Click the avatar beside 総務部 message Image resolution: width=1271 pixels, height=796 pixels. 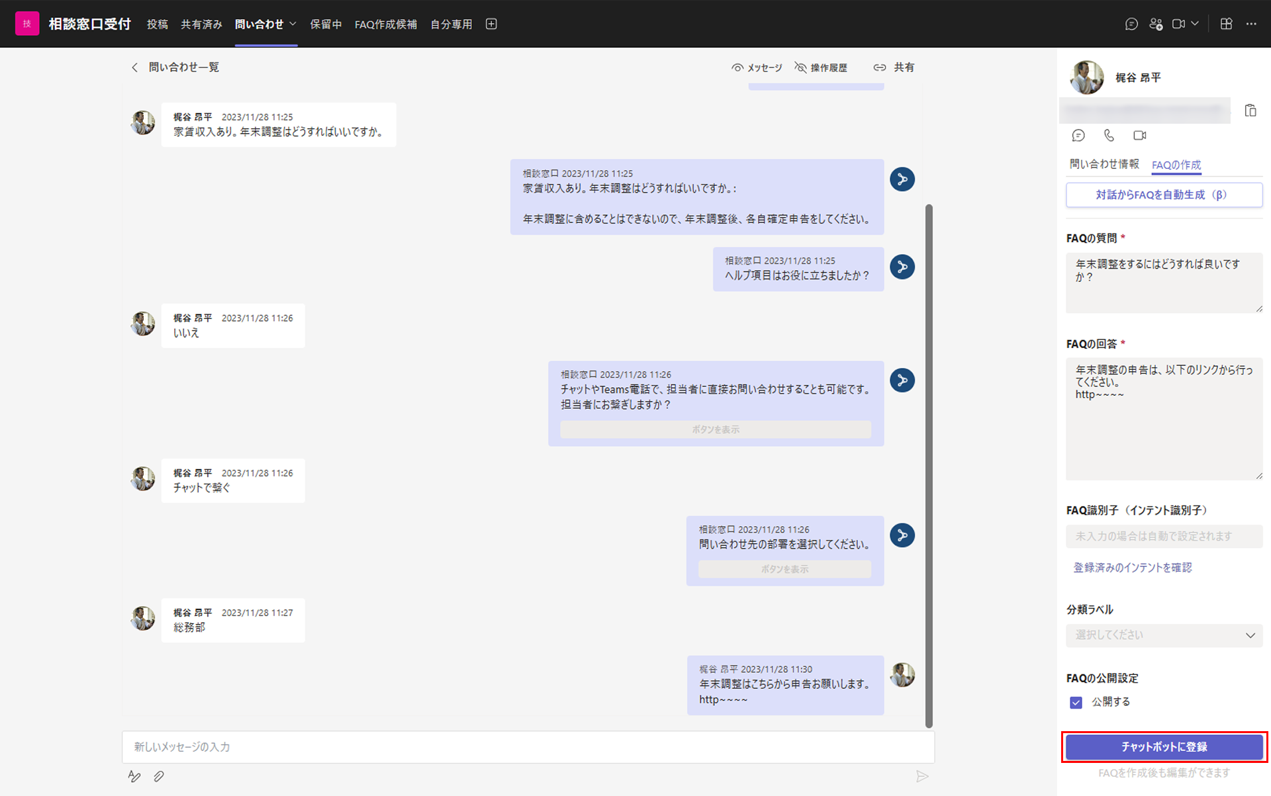143,618
